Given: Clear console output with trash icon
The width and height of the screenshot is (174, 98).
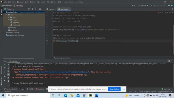Looking at the screenshot, I should coord(8,81).
